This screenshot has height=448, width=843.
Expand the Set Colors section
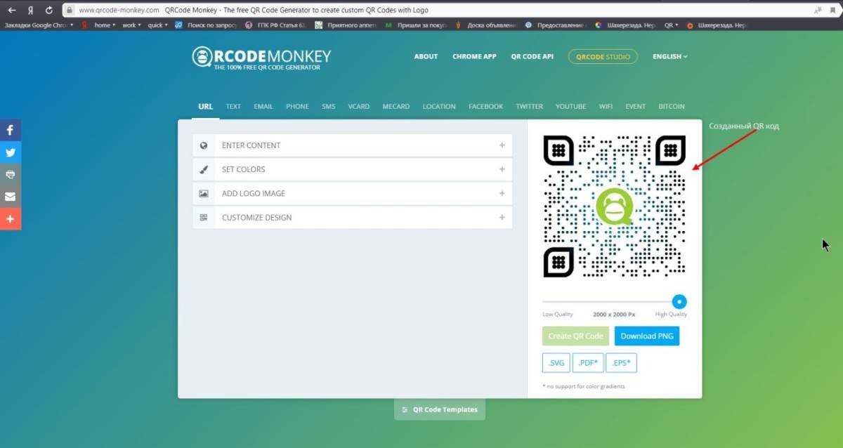tap(352, 169)
